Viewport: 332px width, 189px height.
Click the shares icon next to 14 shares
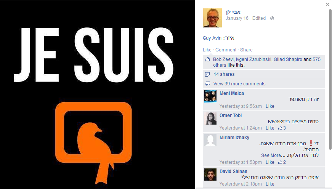click(207, 74)
